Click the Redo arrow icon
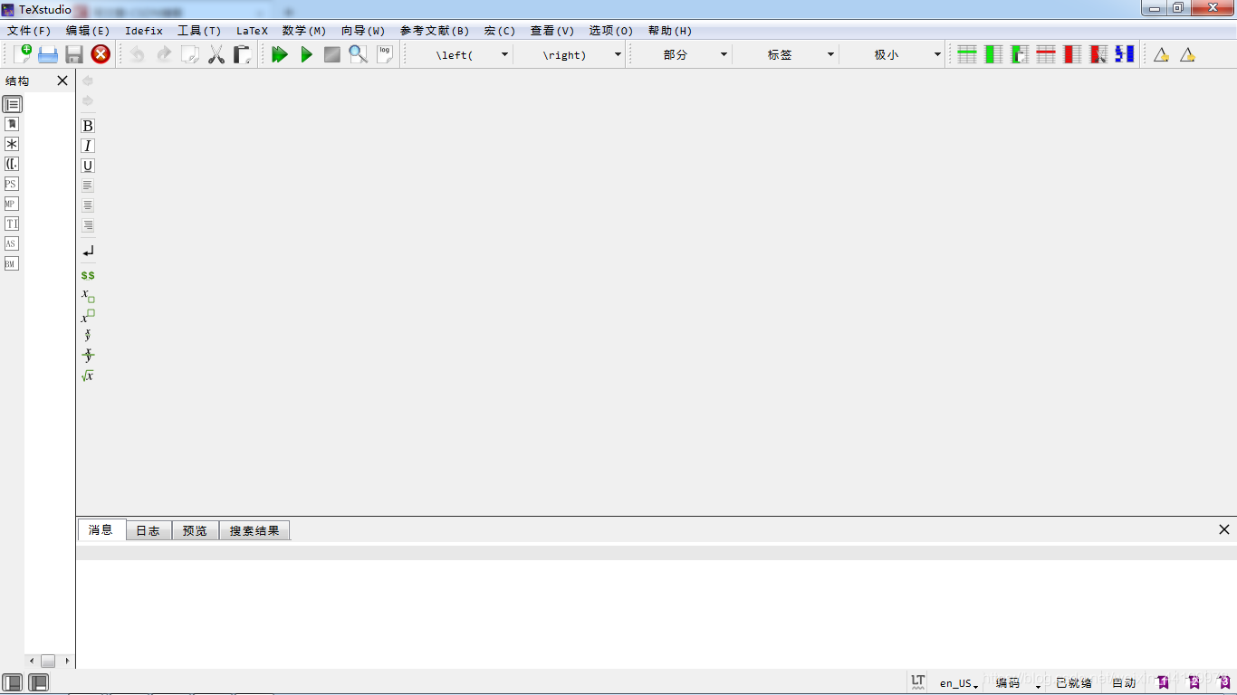This screenshot has height=695, width=1237. 164,54
